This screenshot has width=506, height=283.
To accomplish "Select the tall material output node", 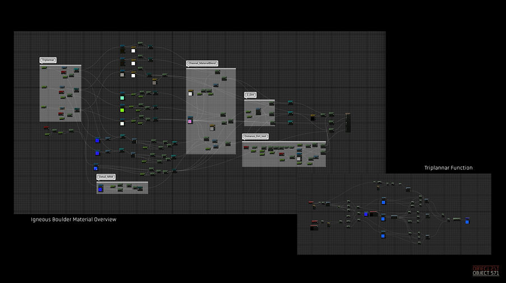I will 348,122.
